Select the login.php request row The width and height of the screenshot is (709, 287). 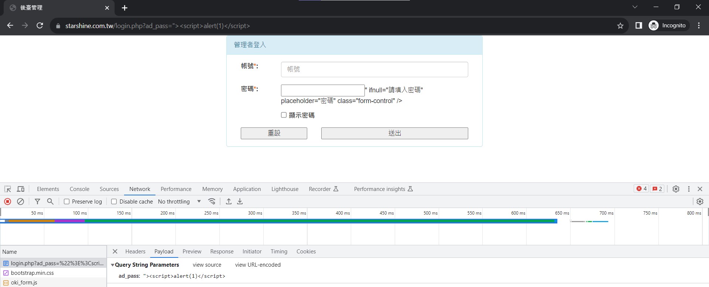54,263
